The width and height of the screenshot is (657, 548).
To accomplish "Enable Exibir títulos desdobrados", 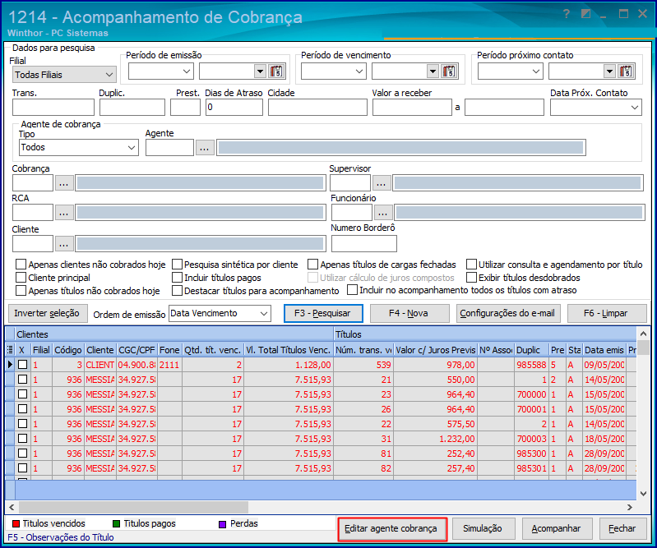I will [471, 278].
